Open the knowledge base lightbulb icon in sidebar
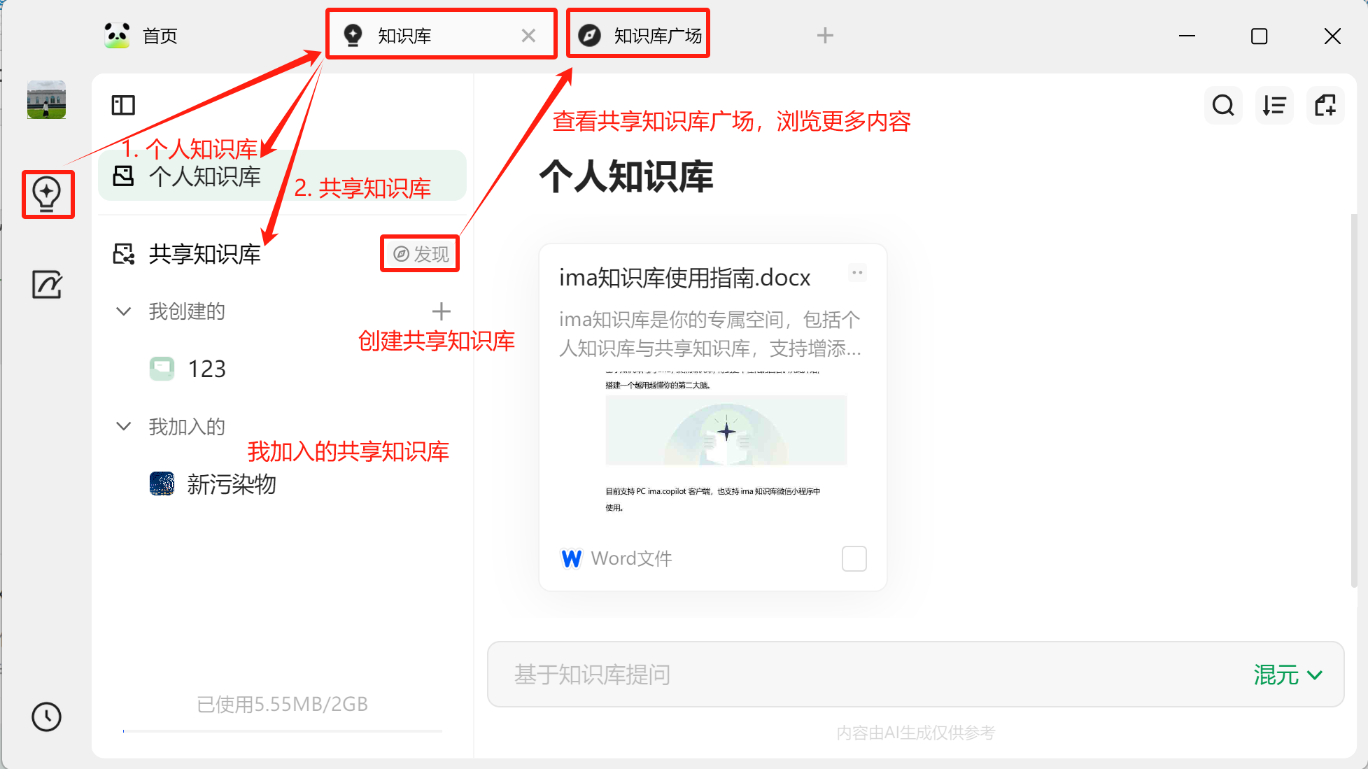The image size is (1368, 769). pyautogui.click(x=47, y=195)
